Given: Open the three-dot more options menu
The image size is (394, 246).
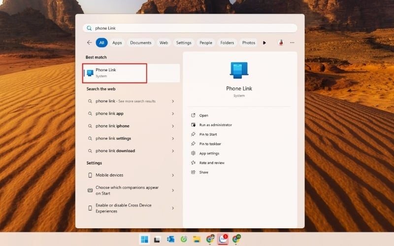Looking at the screenshot, I should click(292, 43).
